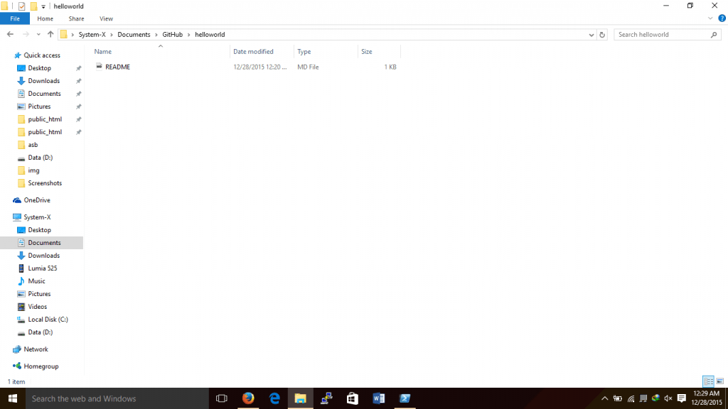Click the Forward navigation arrow
The image size is (728, 409).
(26, 34)
